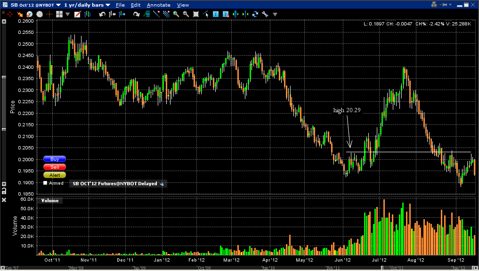Click the gray cubes grouping icon

[434, 5]
